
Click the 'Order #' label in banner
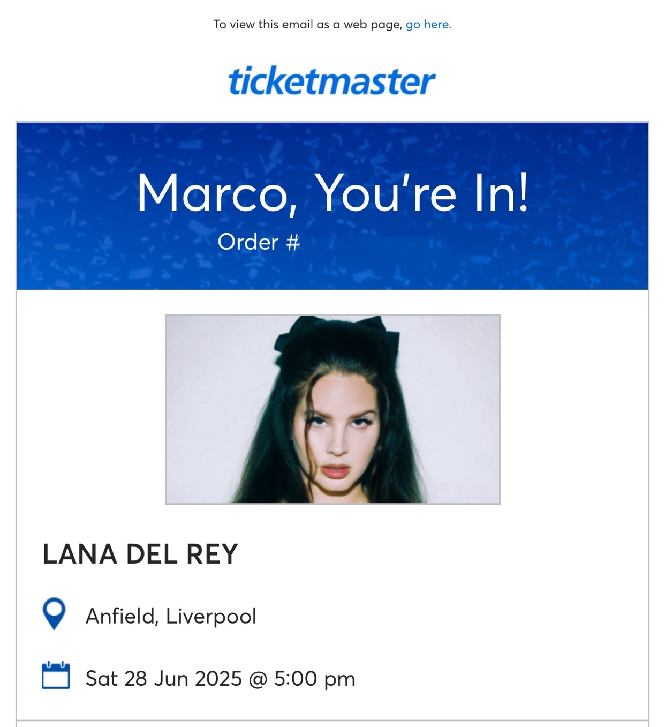[x=259, y=242]
